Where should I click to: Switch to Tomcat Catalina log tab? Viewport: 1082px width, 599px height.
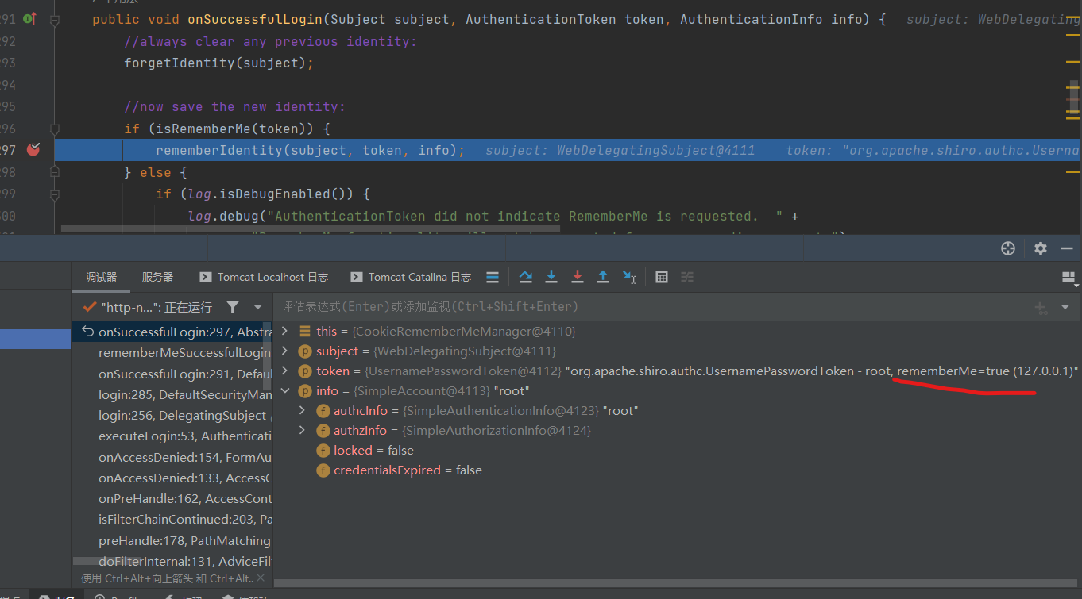click(x=411, y=277)
